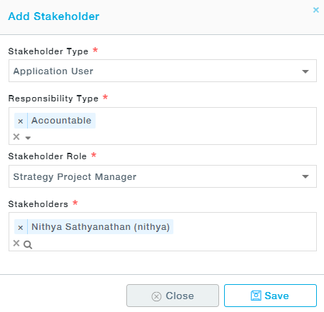This screenshot has width=324, height=312.
Task: Remove Nithya Sathyanathan from stakeholders
Action: (21, 227)
